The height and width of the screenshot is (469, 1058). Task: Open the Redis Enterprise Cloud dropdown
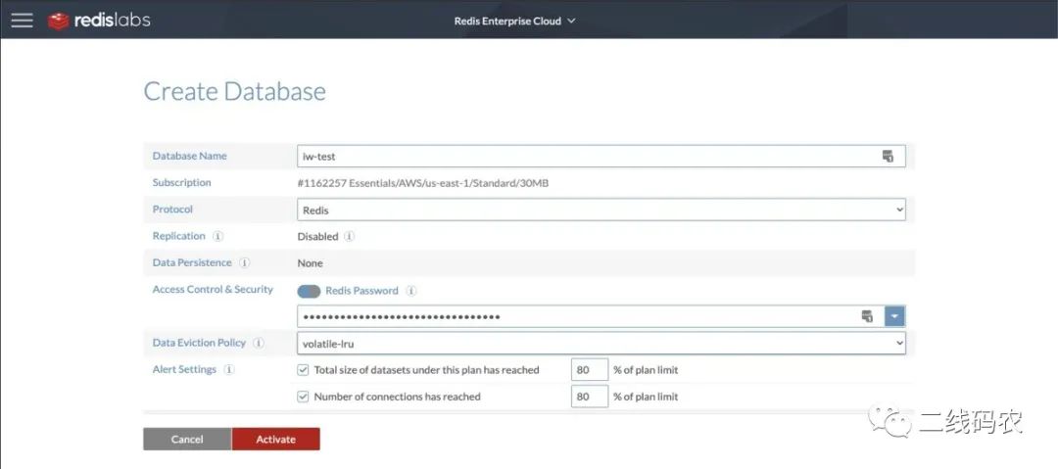click(515, 21)
